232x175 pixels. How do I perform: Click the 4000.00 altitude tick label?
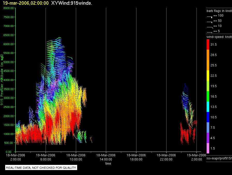pyautogui.click(x=9, y=80)
